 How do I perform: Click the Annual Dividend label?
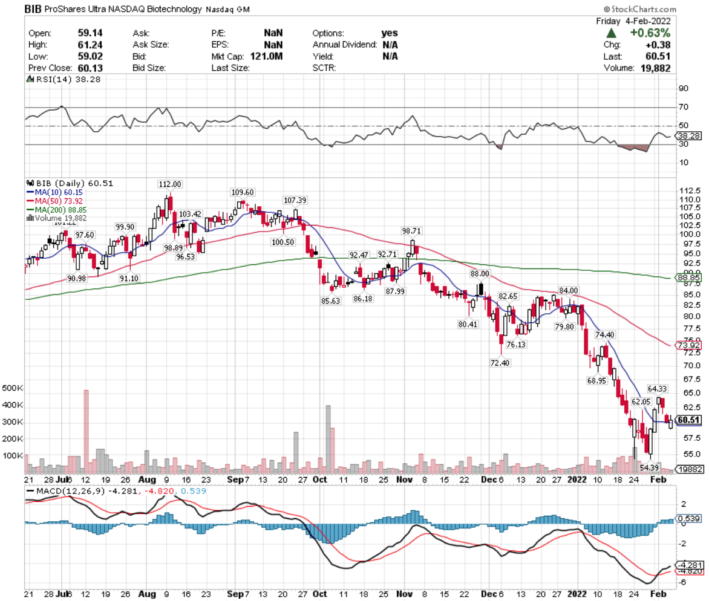tap(345, 45)
